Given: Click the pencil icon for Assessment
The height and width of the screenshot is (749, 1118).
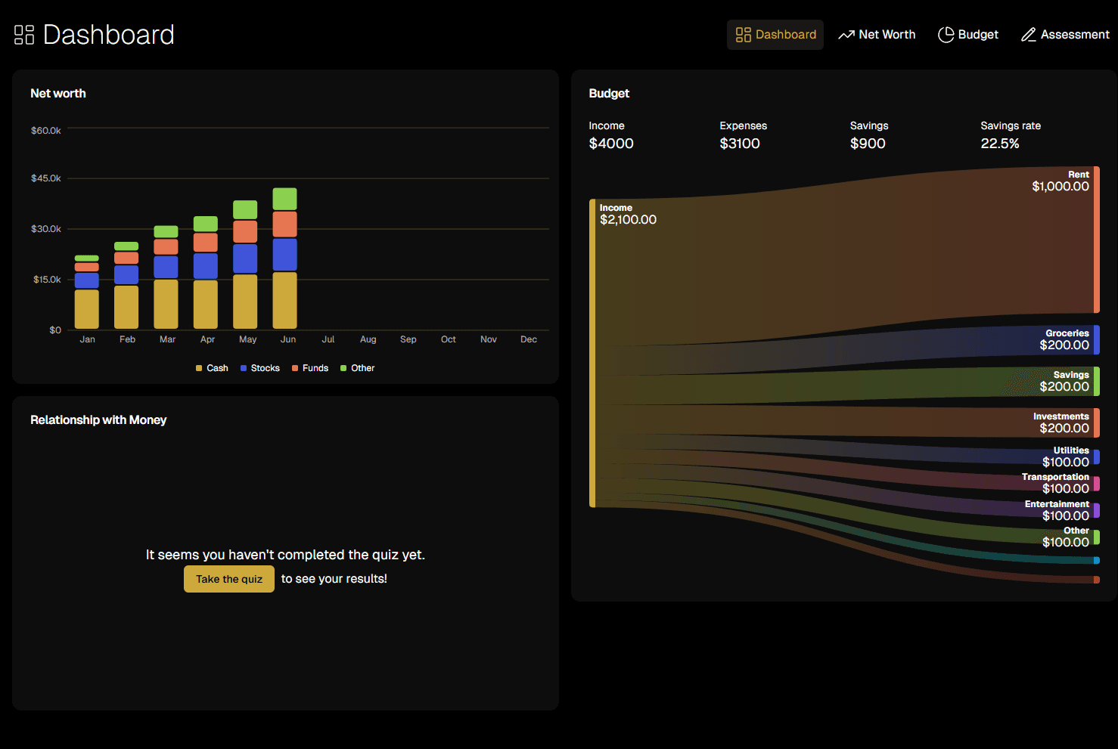Looking at the screenshot, I should [x=1028, y=35].
